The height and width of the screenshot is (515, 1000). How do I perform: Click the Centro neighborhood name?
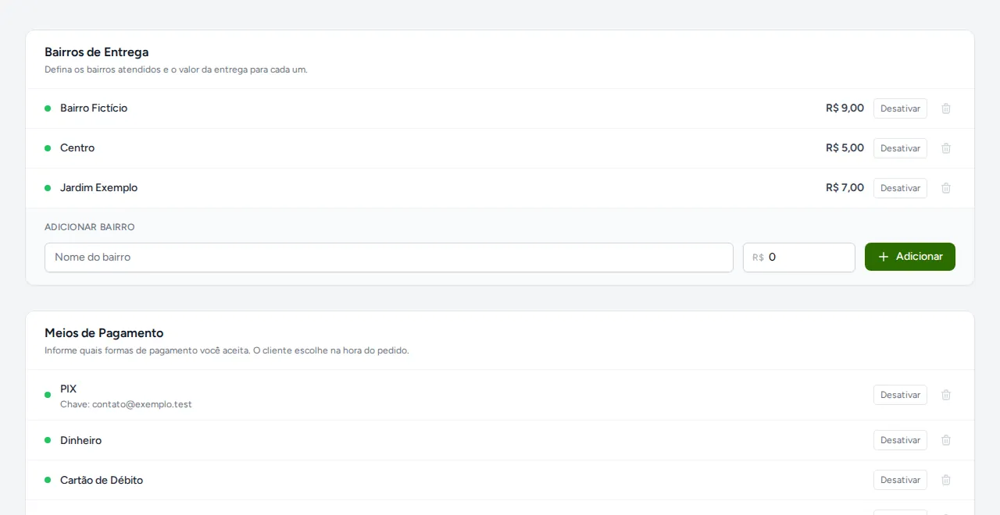(x=77, y=148)
